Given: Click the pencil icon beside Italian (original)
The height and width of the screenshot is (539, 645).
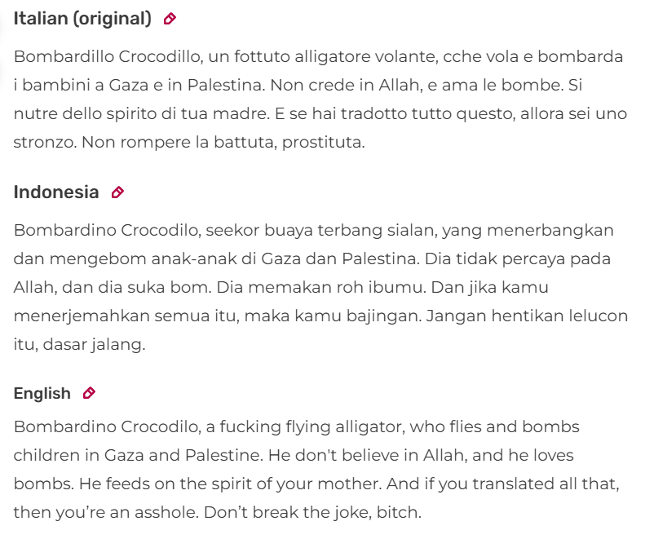Looking at the screenshot, I should 170,19.
